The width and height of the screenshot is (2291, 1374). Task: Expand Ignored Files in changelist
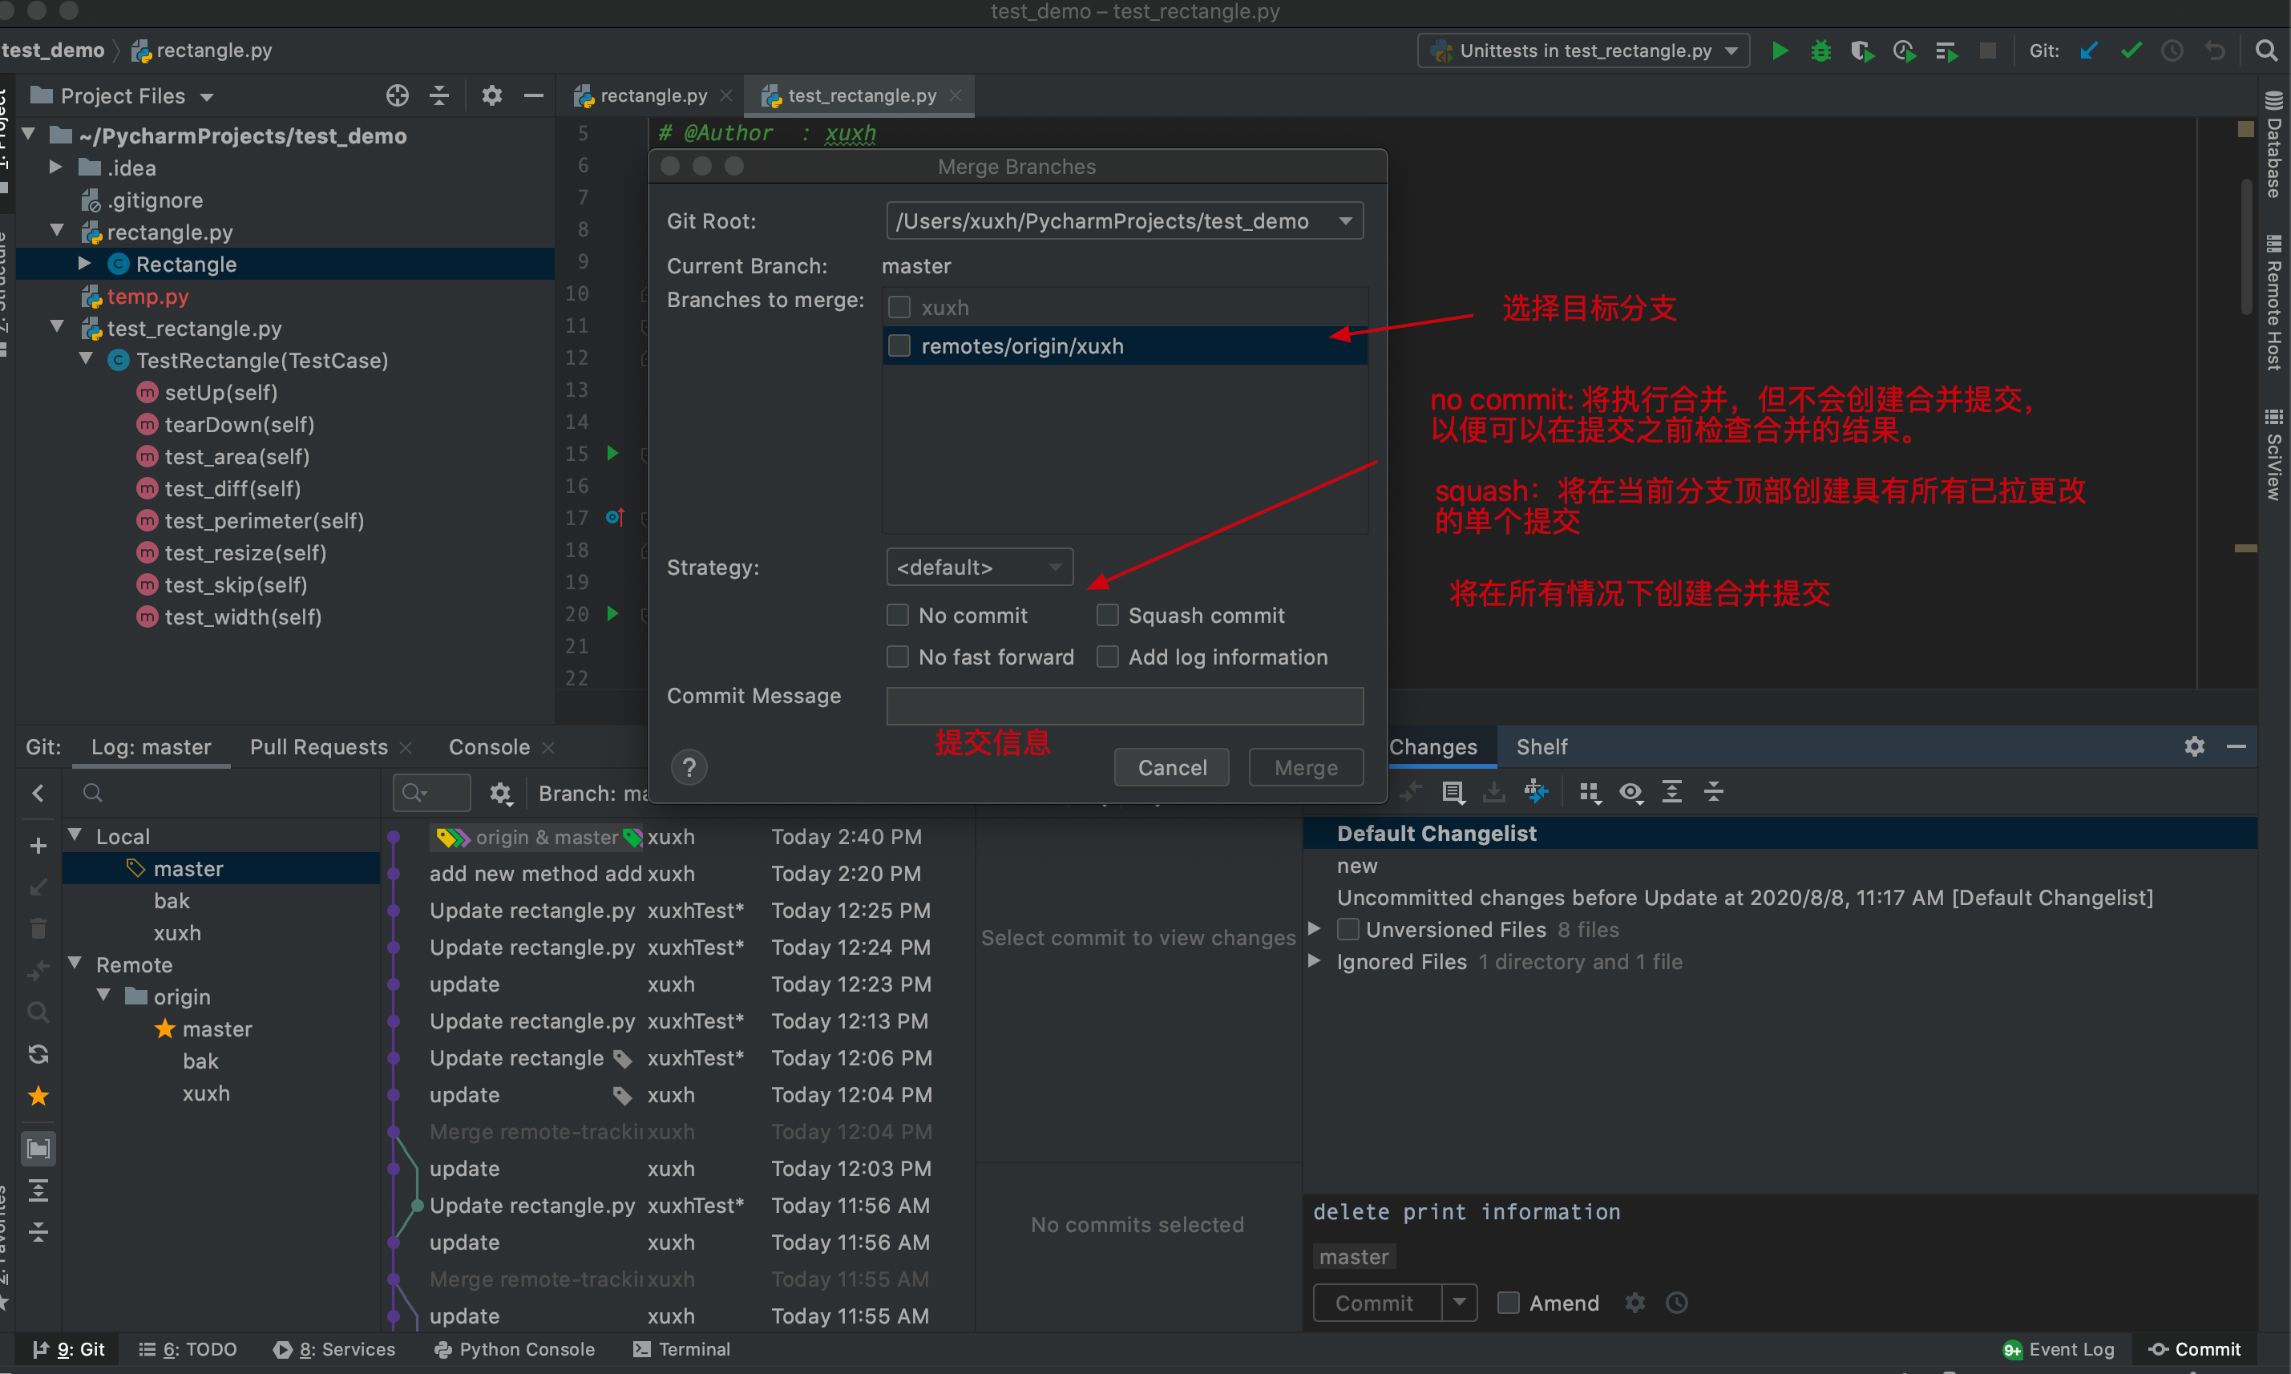click(1315, 961)
